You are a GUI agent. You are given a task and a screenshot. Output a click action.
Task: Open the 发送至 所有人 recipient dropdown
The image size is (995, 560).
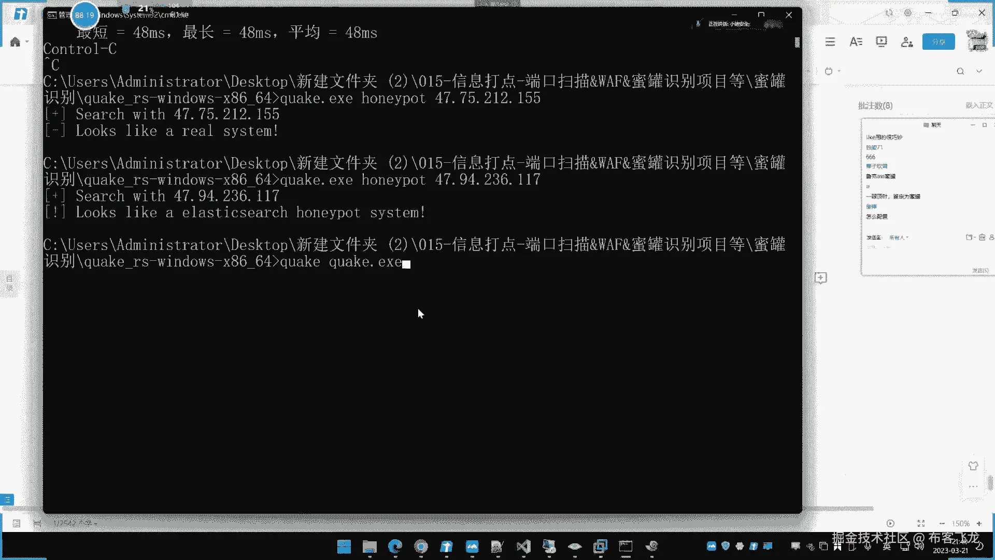(x=899, y=237)
